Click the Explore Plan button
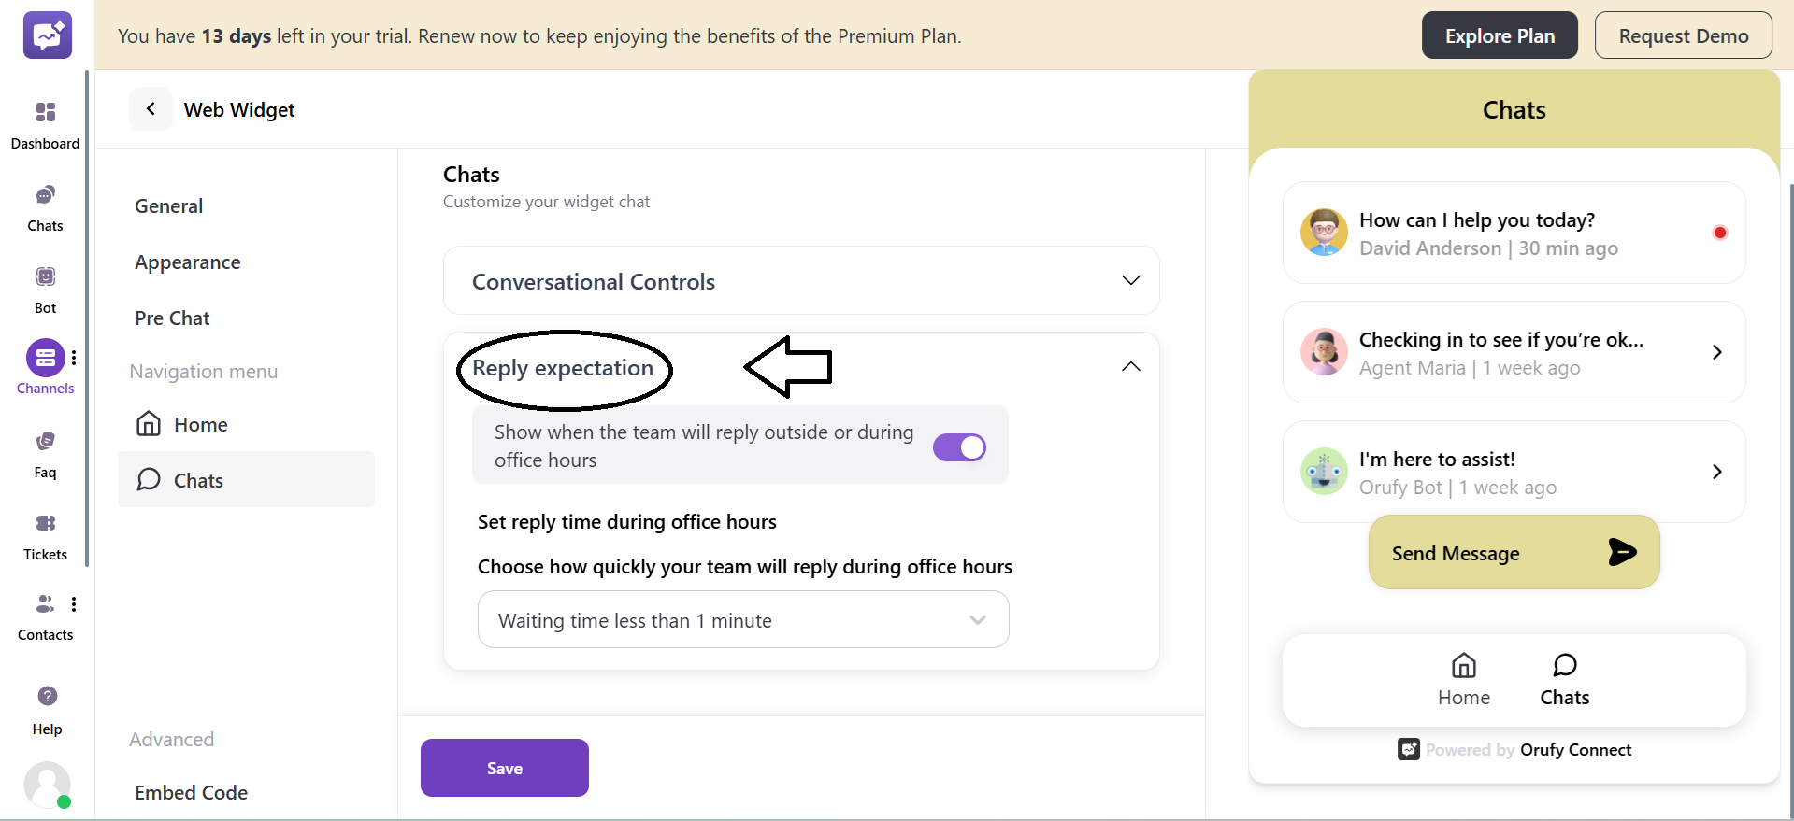This screenshot has width=1794, height=821. point(1500,35)
